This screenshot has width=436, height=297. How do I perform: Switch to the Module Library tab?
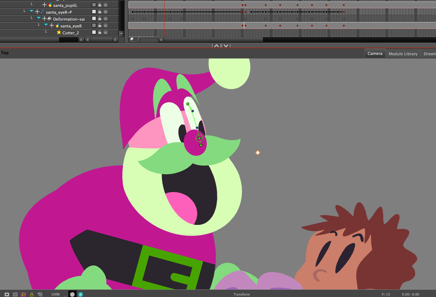click(403, 54)
